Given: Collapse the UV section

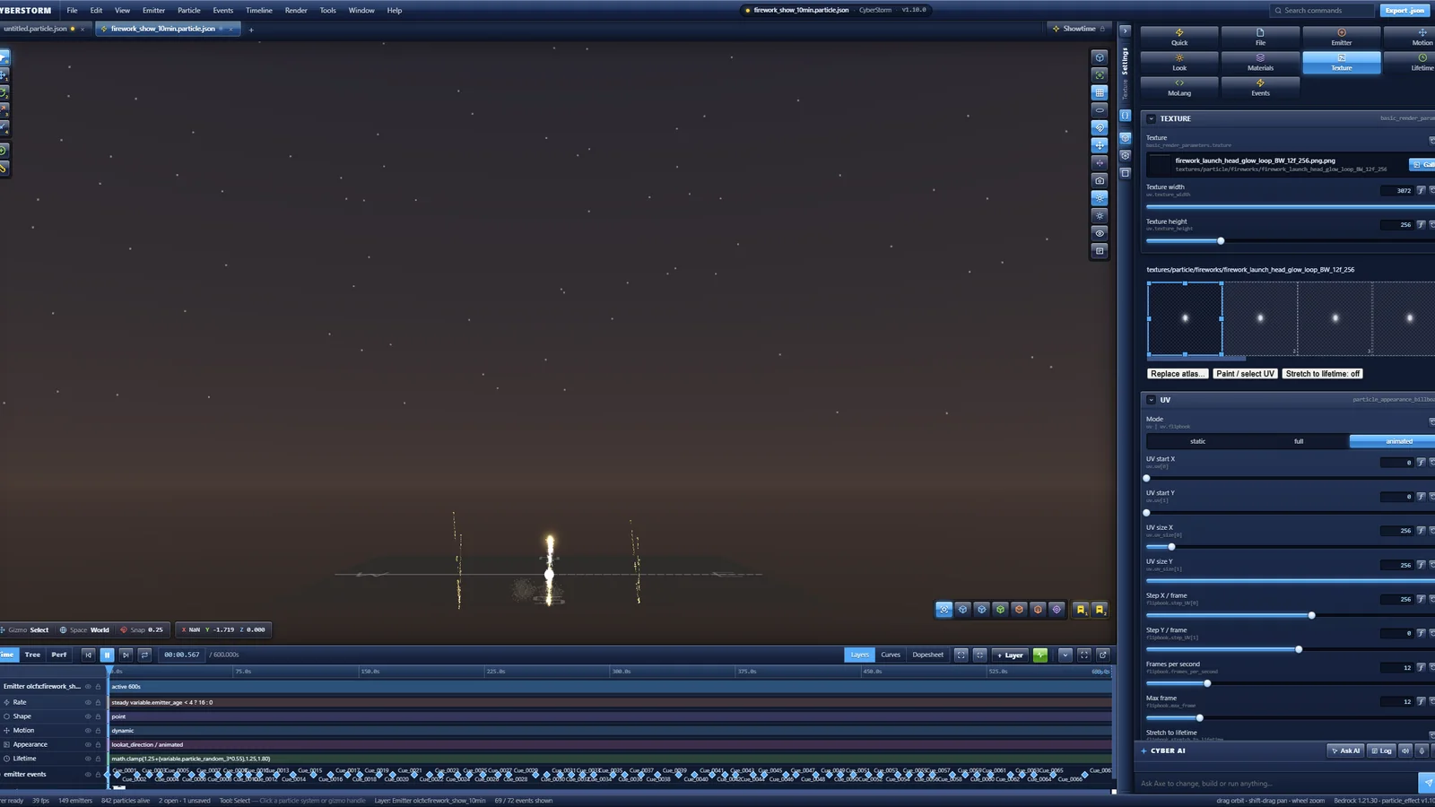Looking at the screenshot, I should 1151,400.
